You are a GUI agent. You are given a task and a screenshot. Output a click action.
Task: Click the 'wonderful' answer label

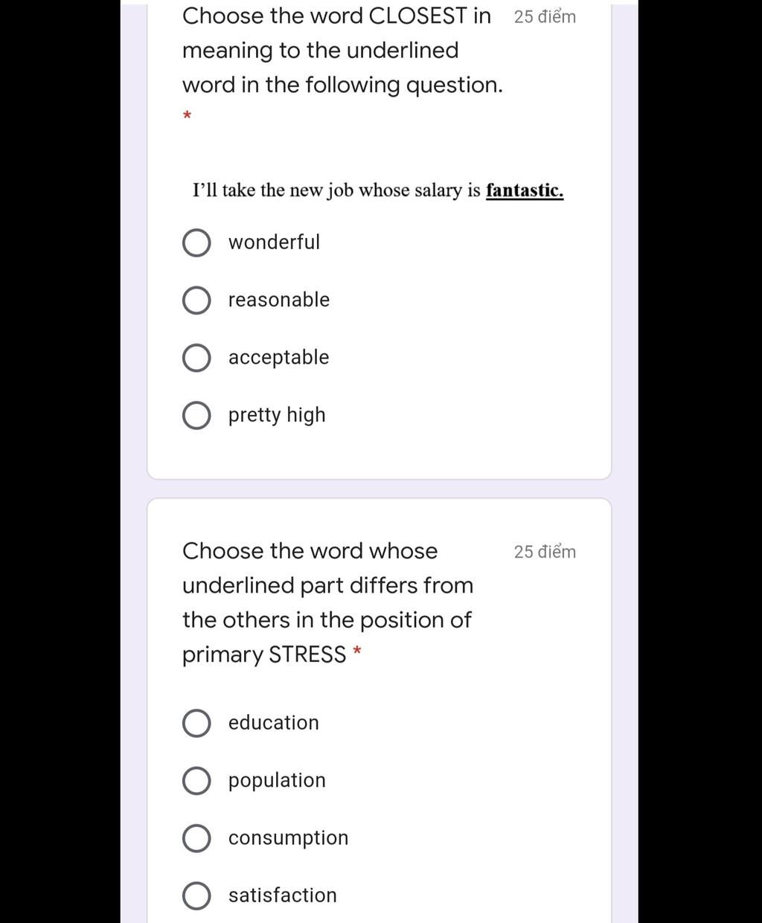274,242
